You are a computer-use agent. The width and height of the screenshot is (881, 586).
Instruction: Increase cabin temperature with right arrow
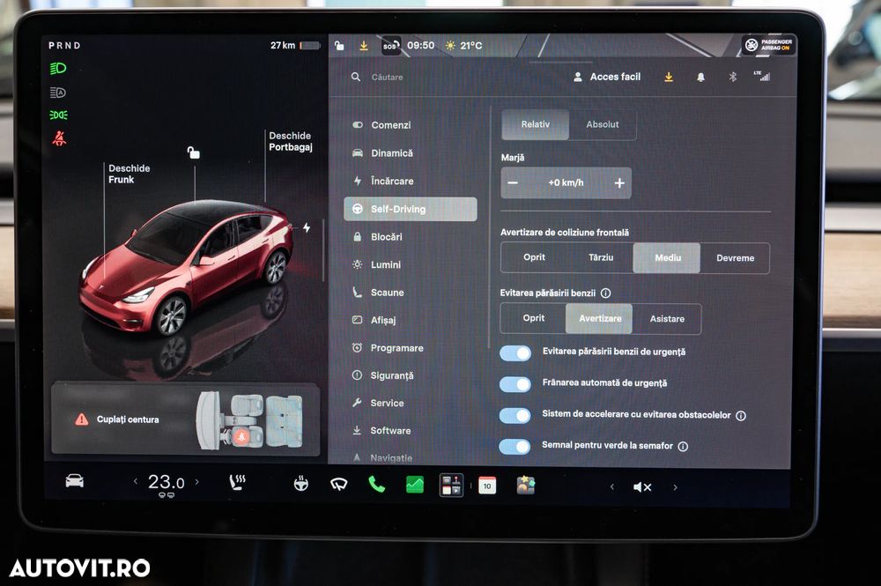click(196, 481)
